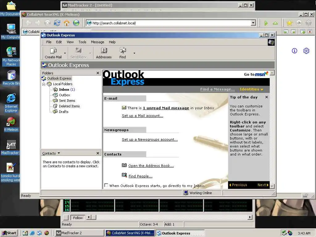This screenshot has width=316, height=237.
Task: Check go directly to my Inbox checkbox
Action: (x=106, y=185)
